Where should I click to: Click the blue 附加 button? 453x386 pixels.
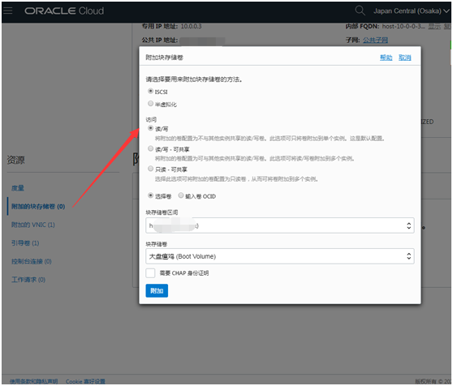(x=157, y=291)
